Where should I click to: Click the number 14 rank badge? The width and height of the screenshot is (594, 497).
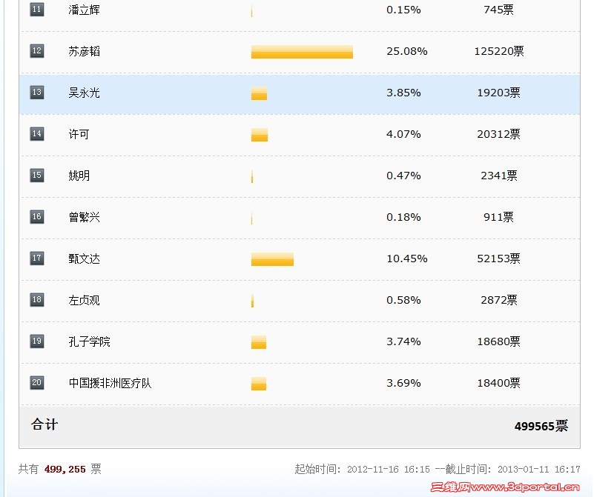coord(37,133)
